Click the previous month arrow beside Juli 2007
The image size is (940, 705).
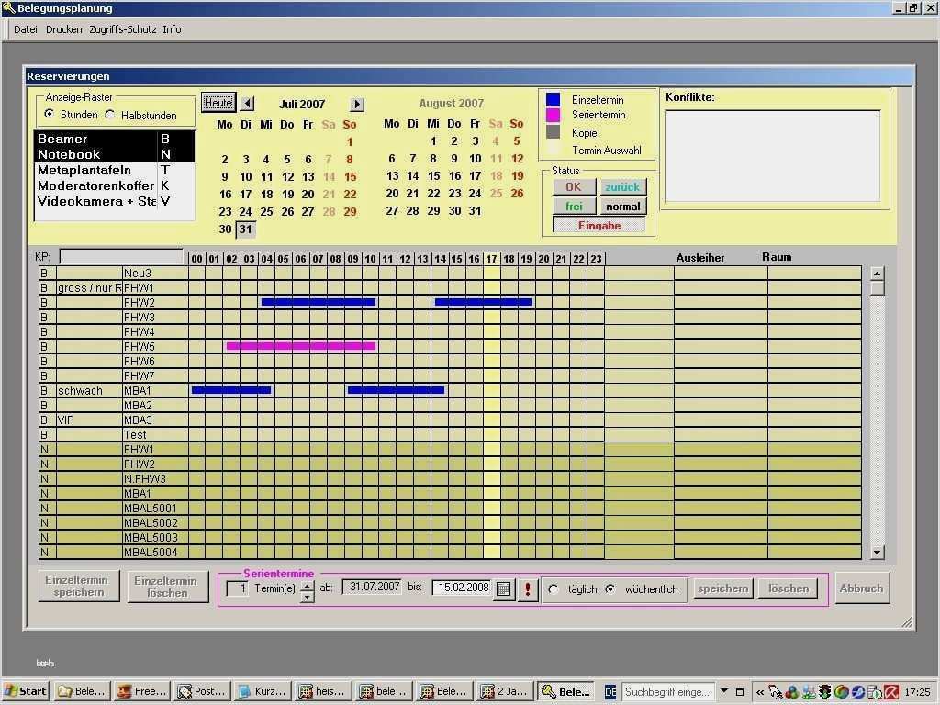248,104
